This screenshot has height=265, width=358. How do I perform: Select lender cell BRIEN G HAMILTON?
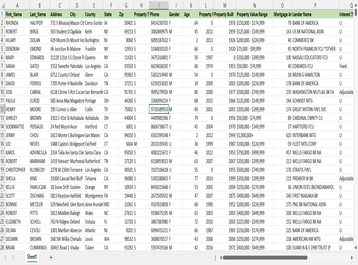click(x=315, y=75)
